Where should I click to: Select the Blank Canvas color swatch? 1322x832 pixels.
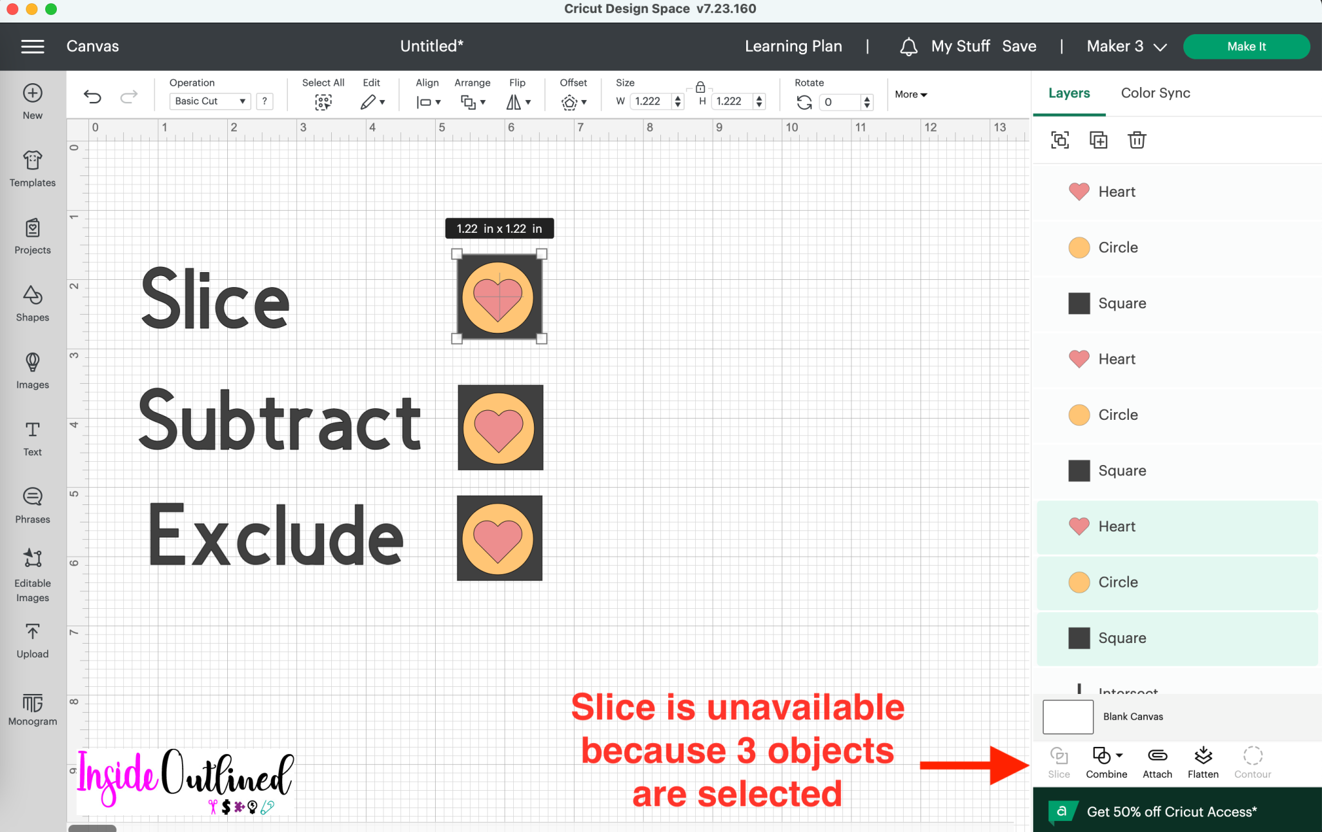1067,717
